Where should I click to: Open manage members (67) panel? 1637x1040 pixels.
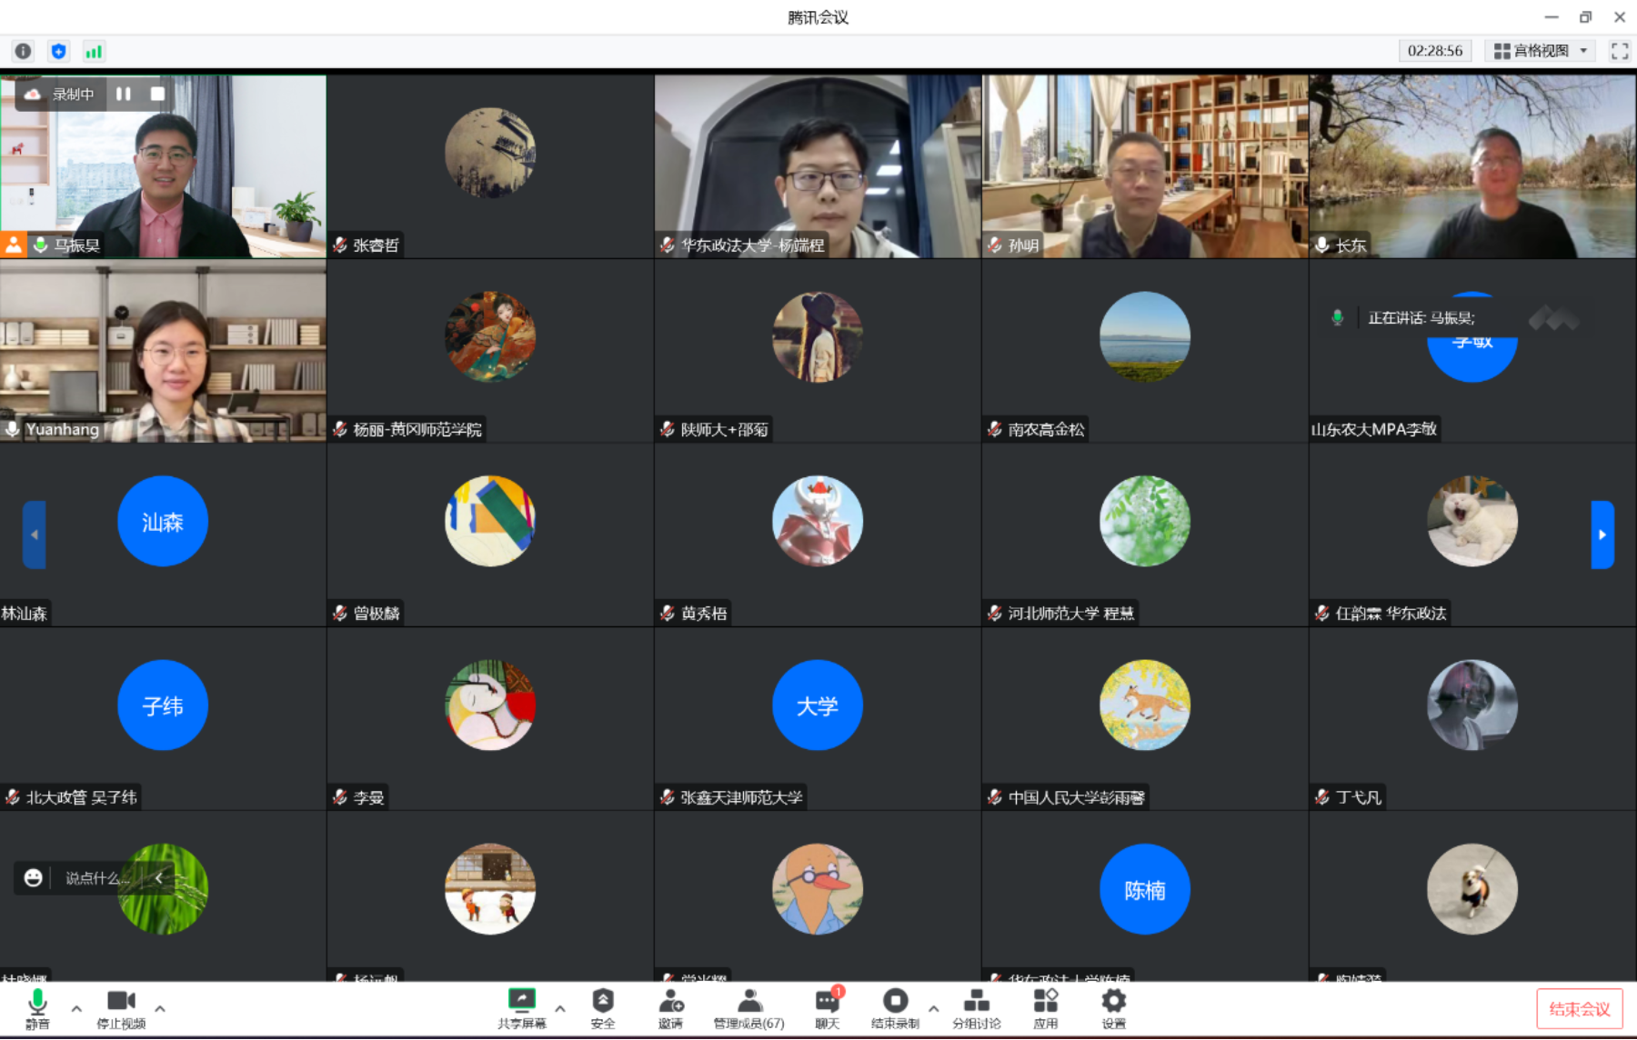[748, 1007]
